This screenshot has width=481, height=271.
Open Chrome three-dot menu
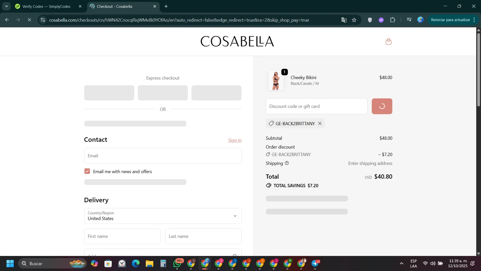click(474, 20)
